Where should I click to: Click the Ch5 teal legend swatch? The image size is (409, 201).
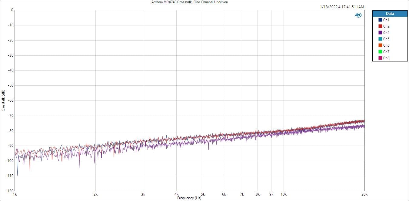pyautogui.click(x=380, y=39)
